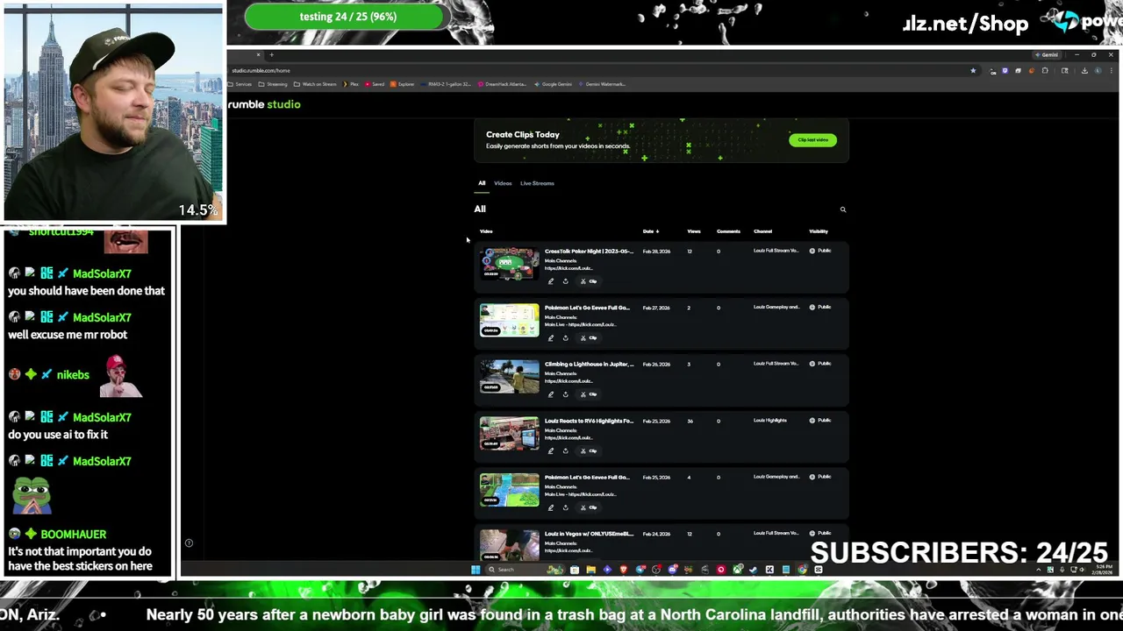Switch to the Live Streams tab

(x=537, y=183)
